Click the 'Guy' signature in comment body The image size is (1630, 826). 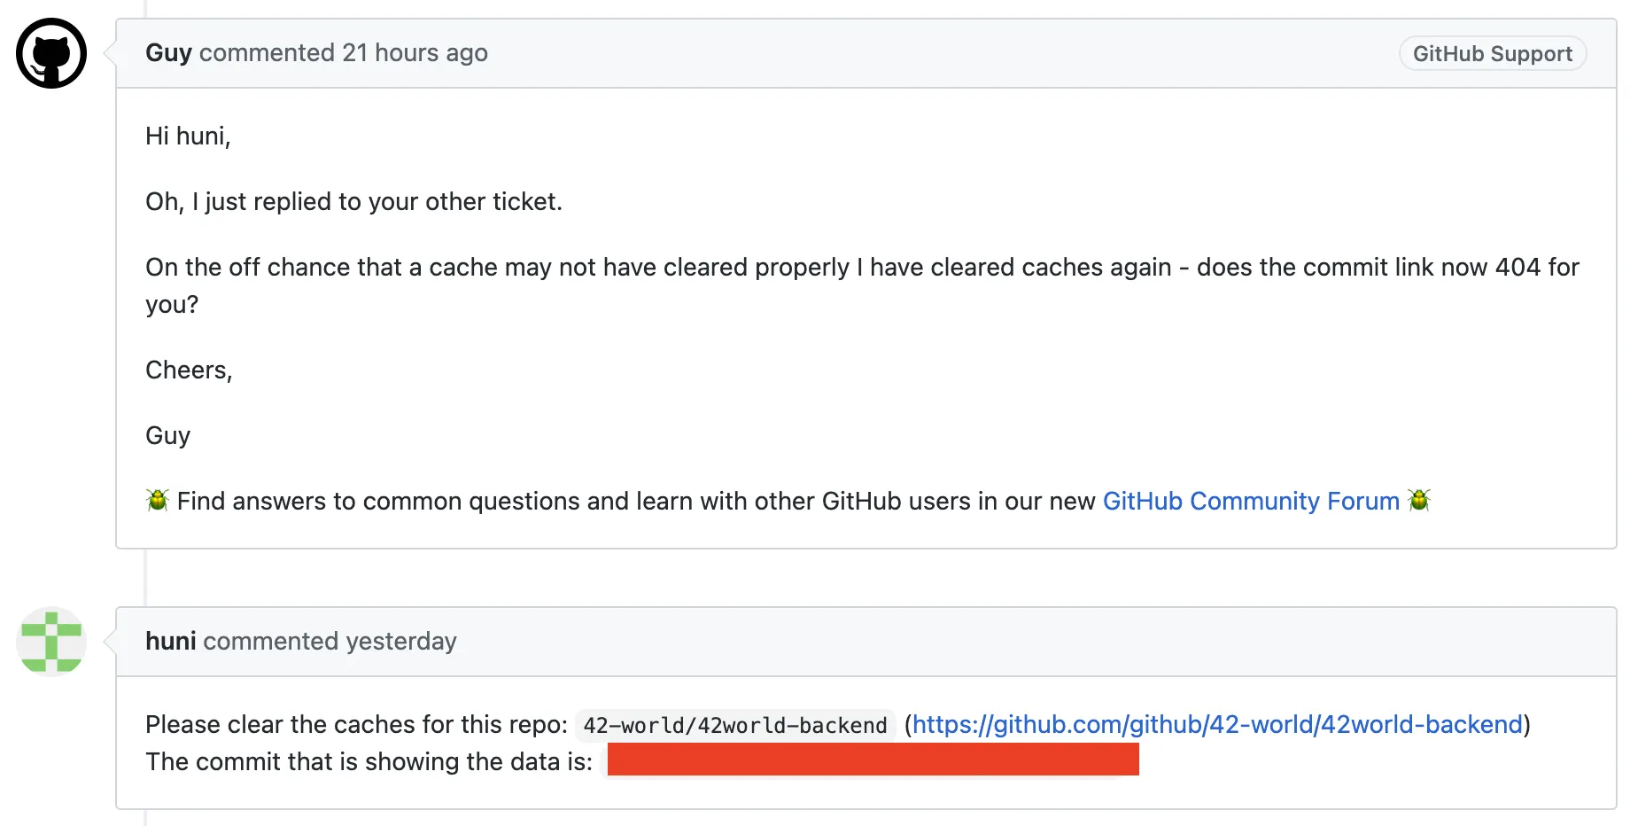(167, 435)
